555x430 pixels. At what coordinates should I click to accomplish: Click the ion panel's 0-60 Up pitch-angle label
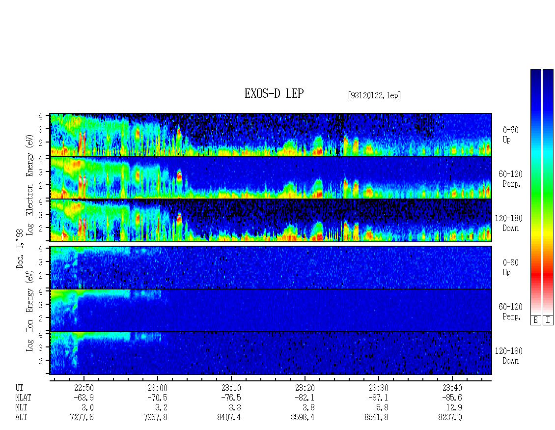(x=510, y=267)
